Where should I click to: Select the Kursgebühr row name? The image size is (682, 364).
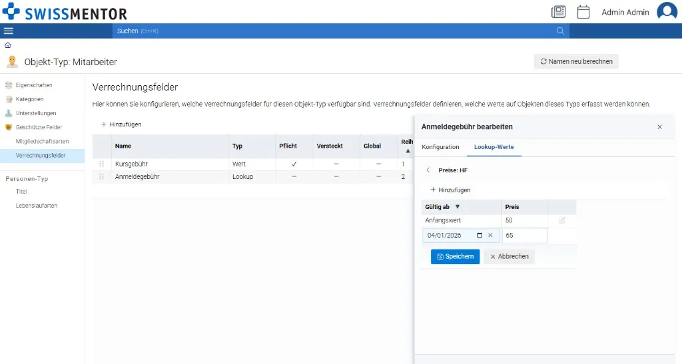(x=131, y=164)
